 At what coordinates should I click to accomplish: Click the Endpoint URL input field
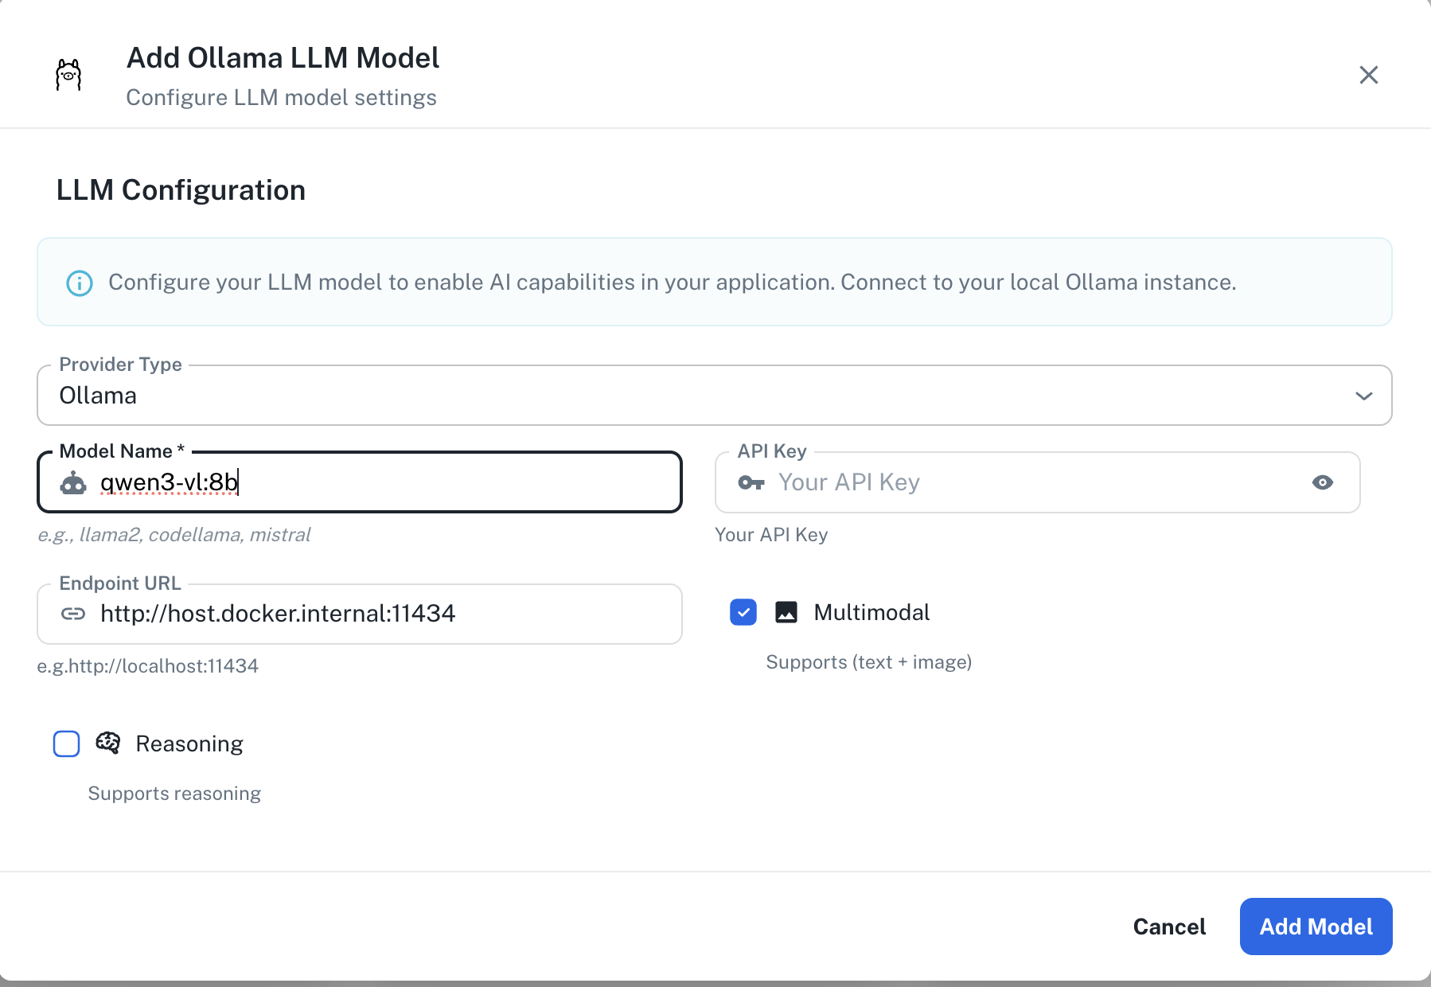pyautogui.click(x=358, y=614)
